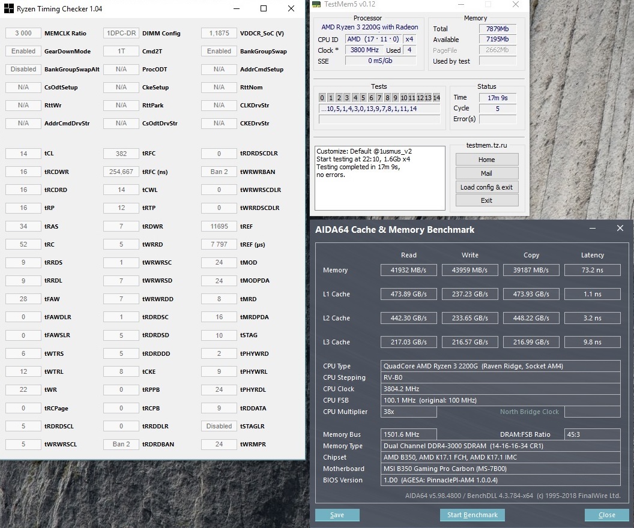Click Start Benchmark button

[472, 515]
